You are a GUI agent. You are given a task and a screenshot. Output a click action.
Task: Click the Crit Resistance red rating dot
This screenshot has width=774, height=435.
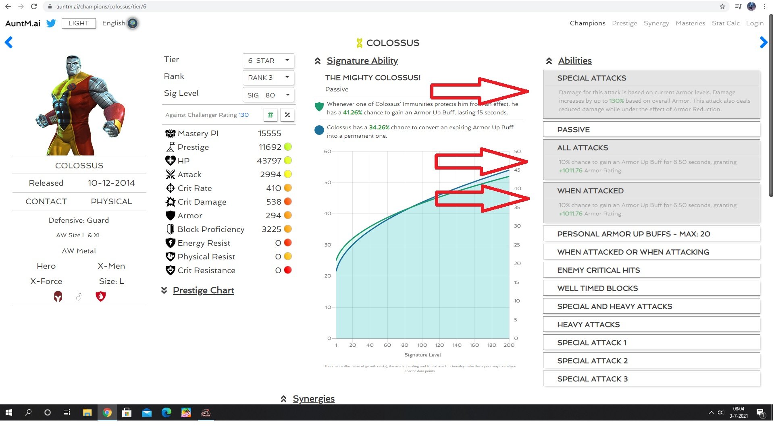tap(288, 270)
